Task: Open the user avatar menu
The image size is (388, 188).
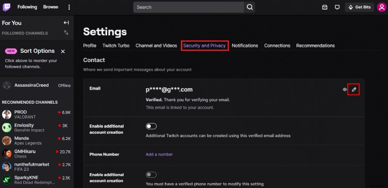Action: click(382, 7)
